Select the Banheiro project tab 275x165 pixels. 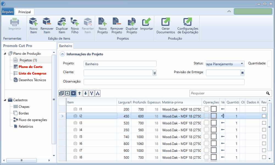click(66, 46)
